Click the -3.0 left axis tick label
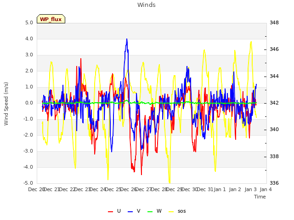The width and height of the screenshot is (294, 220). [28, 151]
